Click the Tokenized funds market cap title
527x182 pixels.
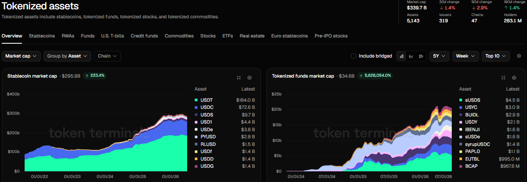pyautogui.click(x=303, y=76)
